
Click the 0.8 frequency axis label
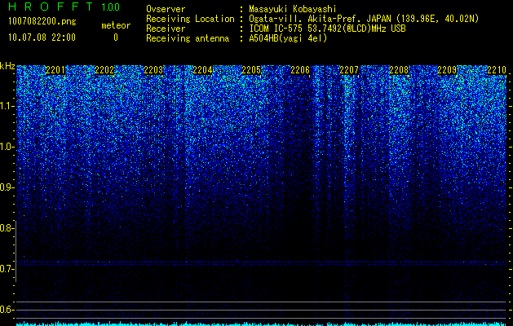click(6, 228)
